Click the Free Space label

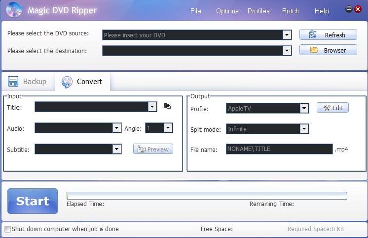point(217,229)
